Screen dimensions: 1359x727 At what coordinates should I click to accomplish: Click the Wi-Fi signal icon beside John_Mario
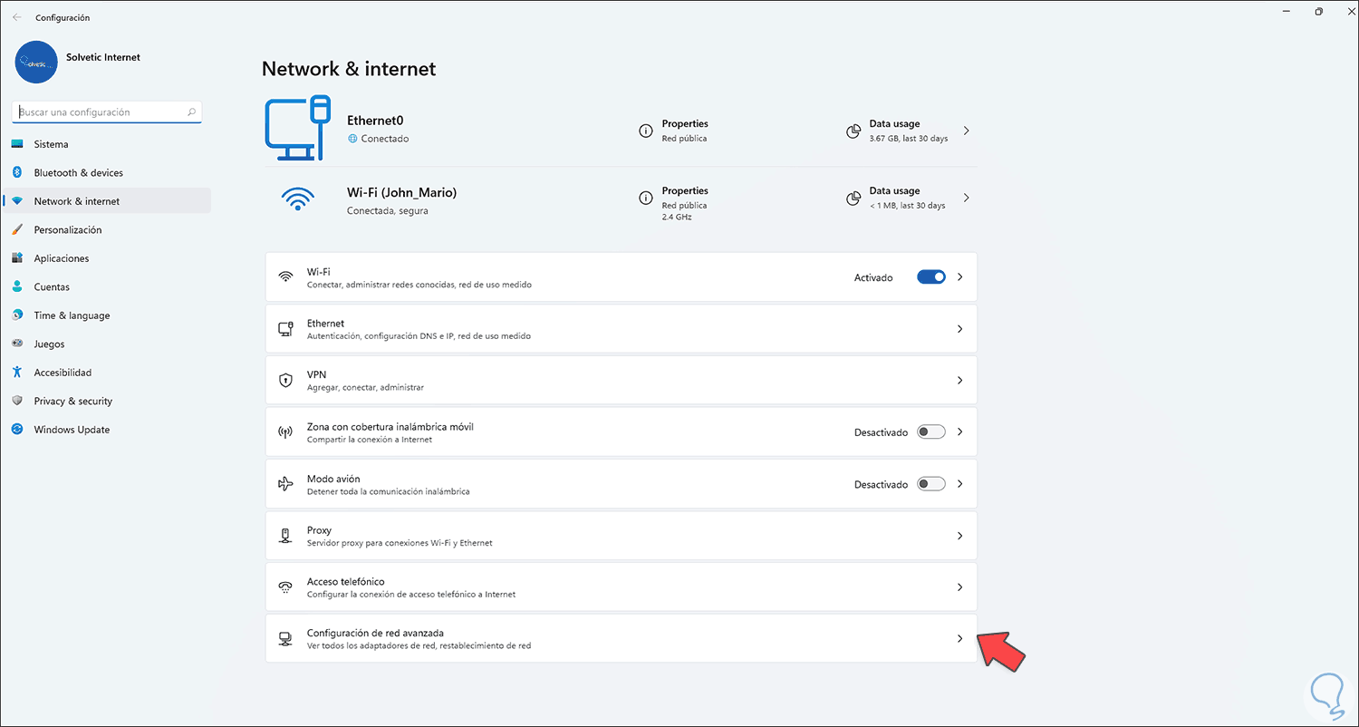[297, 199]
